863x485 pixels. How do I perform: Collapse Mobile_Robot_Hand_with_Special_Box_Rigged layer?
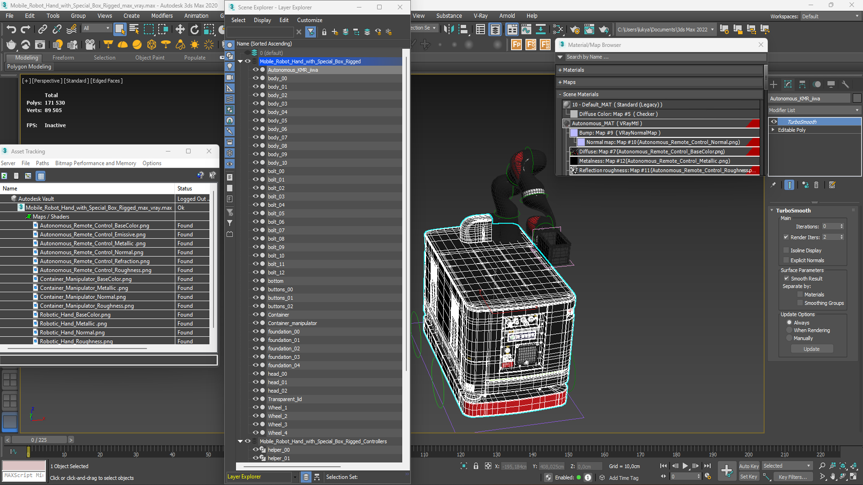tap(240, 62)
